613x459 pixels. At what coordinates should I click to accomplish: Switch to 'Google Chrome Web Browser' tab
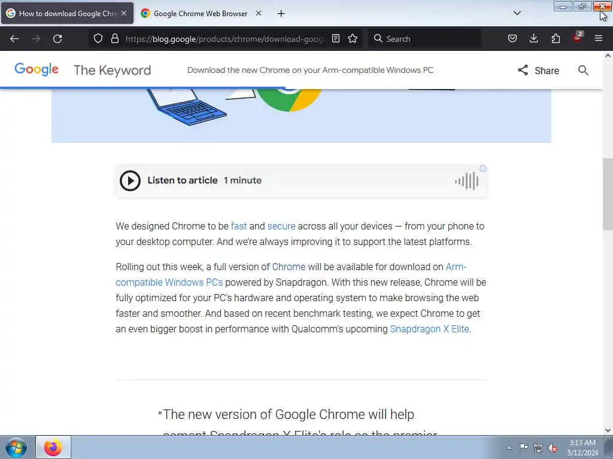tap(201, 13)
